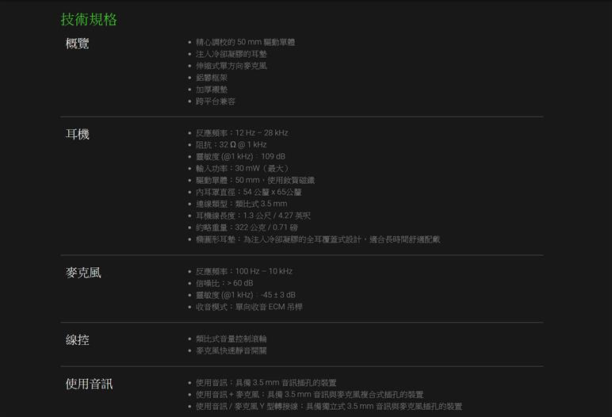This screenshot has width=612, height=417.
Task: Click the 使用音訊 section heading
Action: (x=89, y=384)
